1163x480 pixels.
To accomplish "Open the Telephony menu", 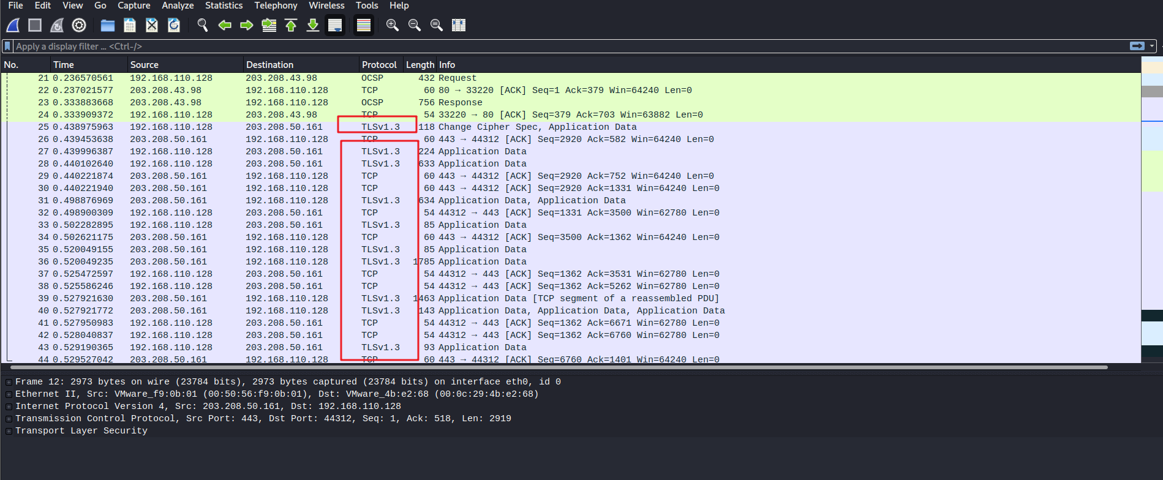I will 276,6.
